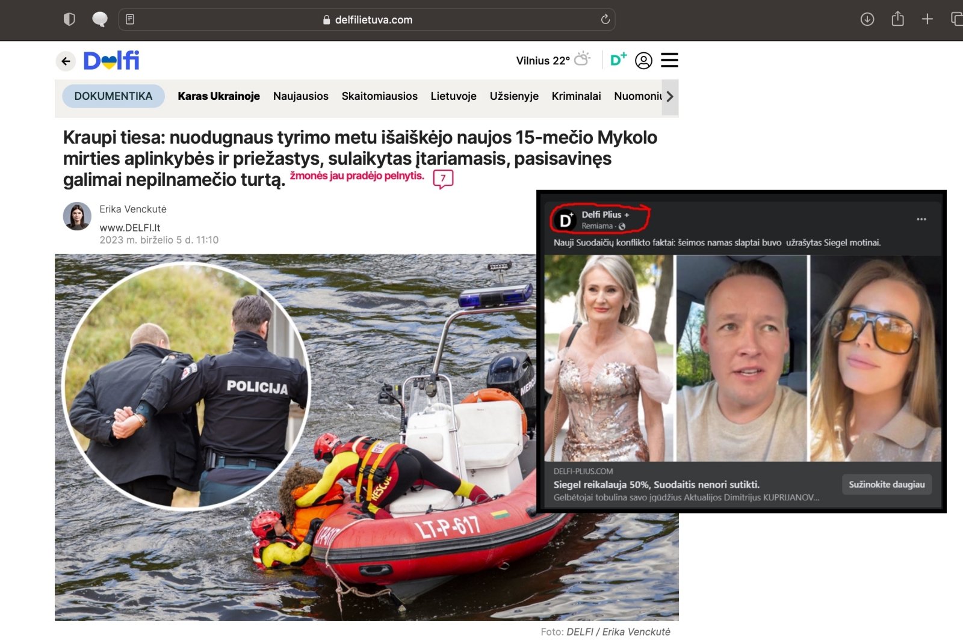Open the Užsienyje section

tap(514, 96)
